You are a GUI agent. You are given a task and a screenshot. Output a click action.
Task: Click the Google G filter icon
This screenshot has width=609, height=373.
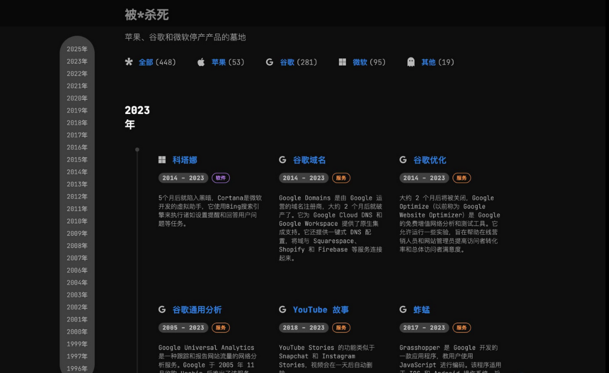coord(270,62)
